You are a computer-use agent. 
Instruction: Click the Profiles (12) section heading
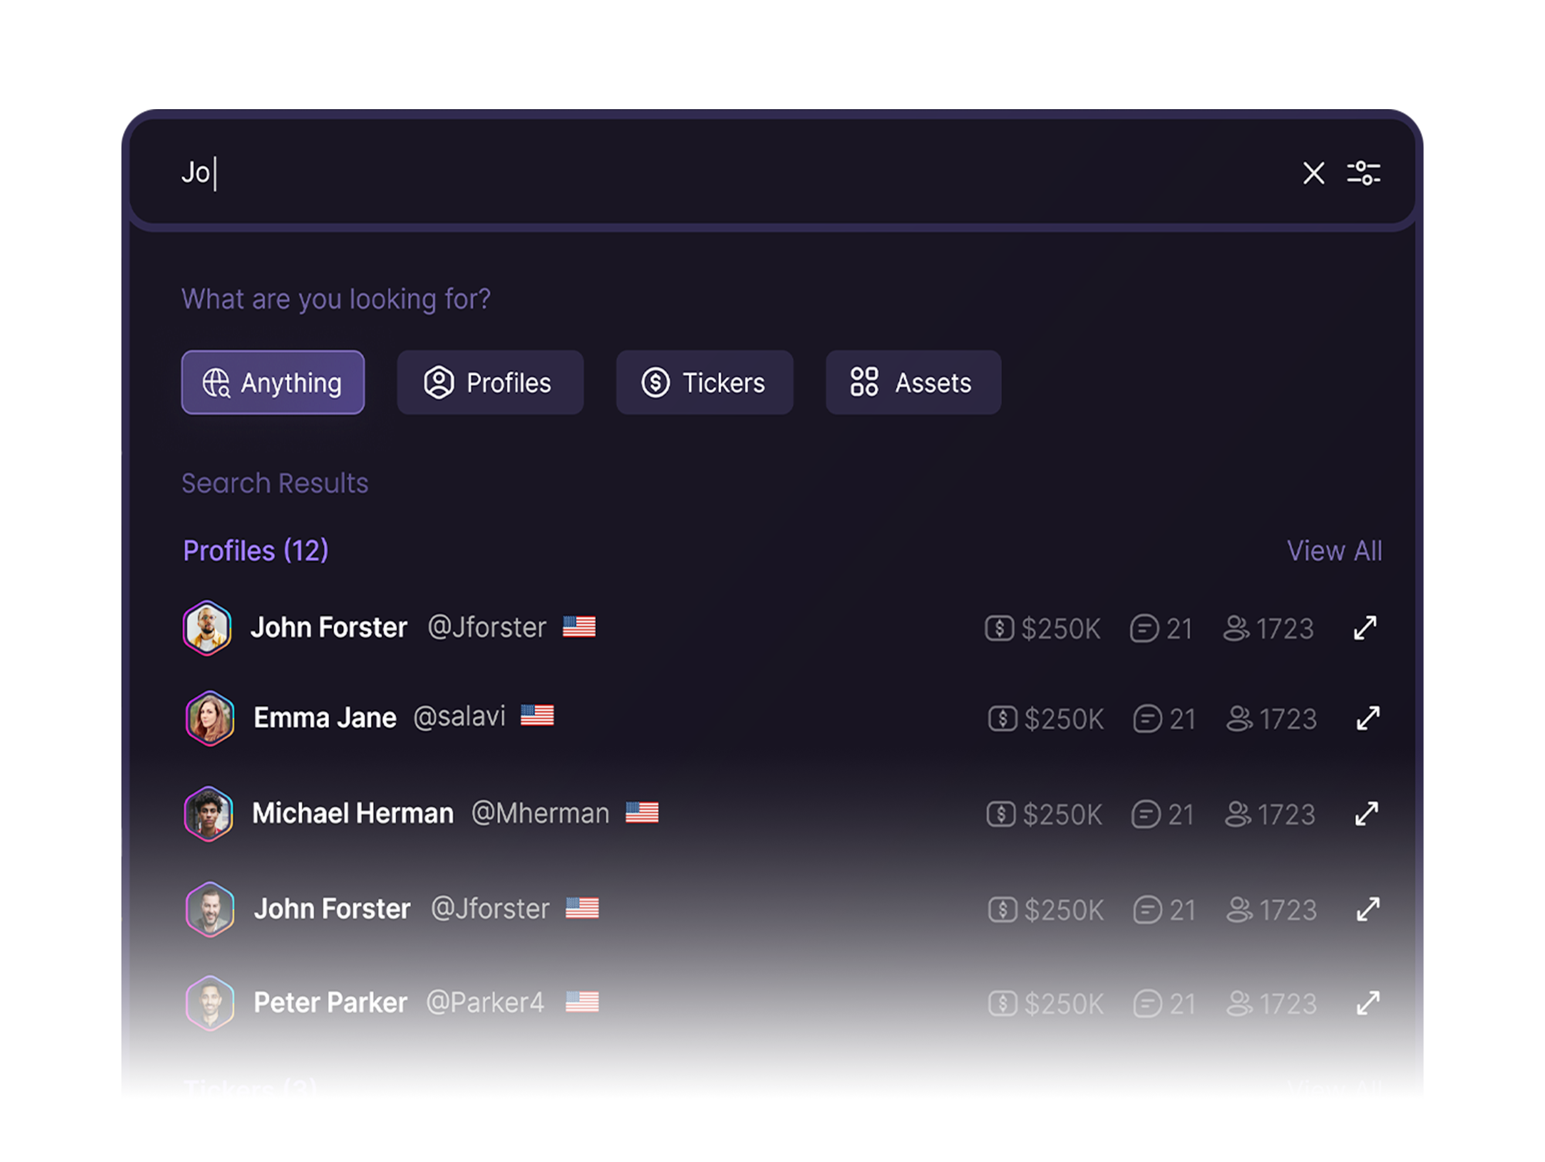256,551
